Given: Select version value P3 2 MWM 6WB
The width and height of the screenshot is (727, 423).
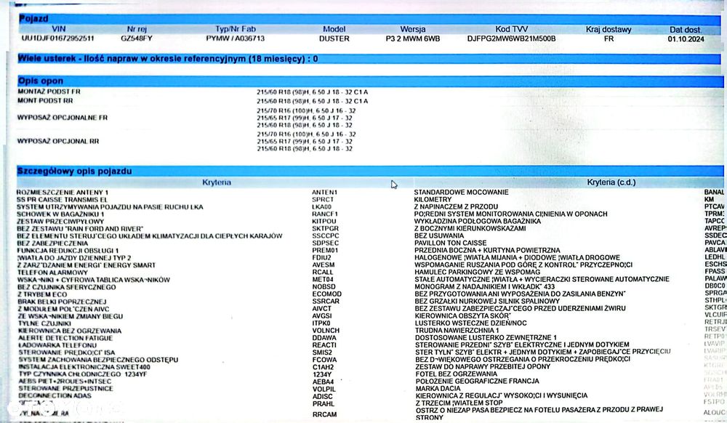Looking at the screenshot, I should pyautogui.click(x=413, y=39).
